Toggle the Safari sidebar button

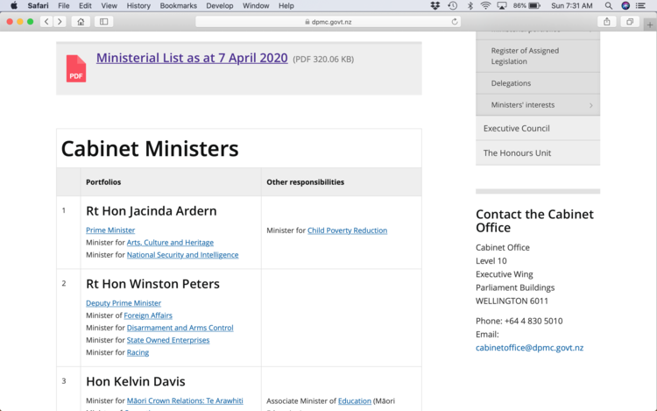[104, 22]
